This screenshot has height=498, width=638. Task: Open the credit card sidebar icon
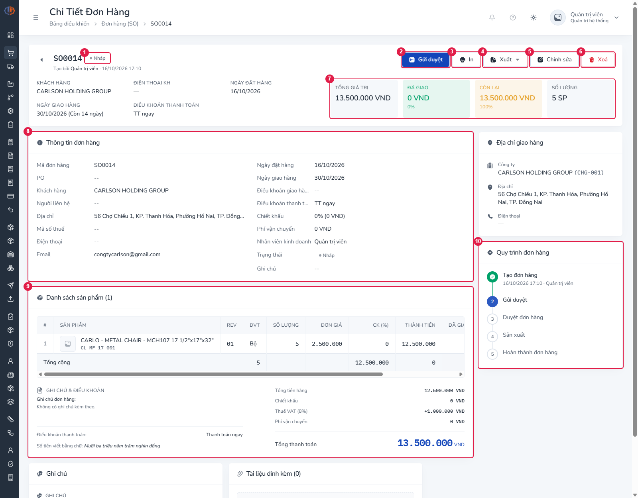tap(10, 196)
